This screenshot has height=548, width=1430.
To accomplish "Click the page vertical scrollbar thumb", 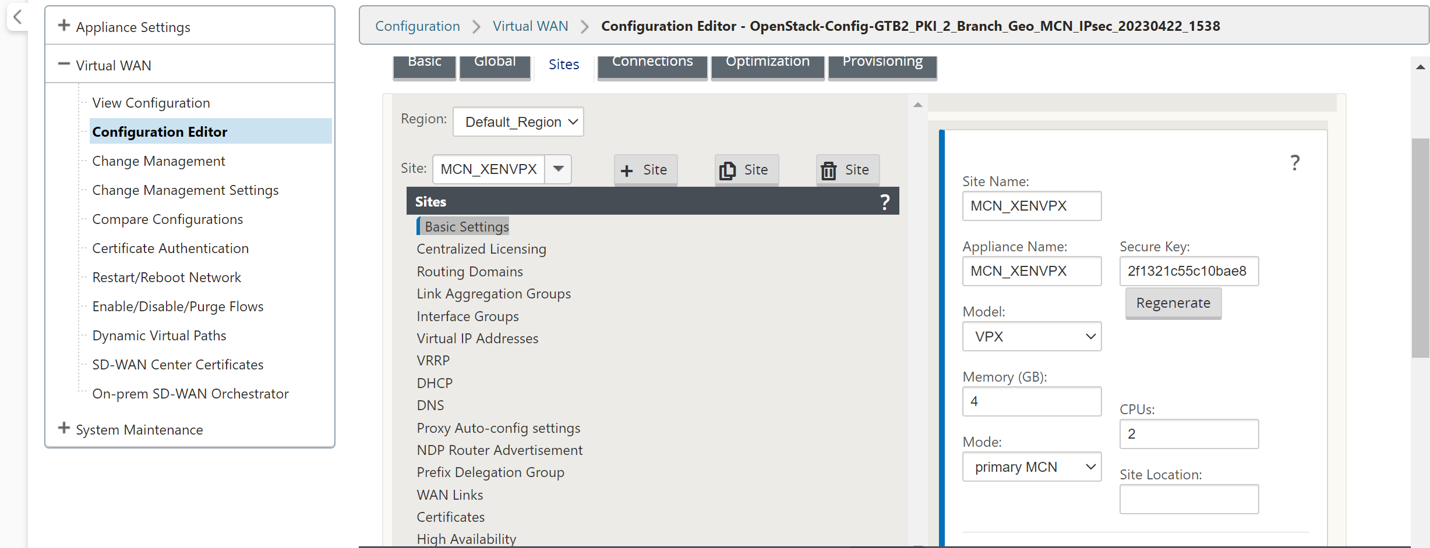I will click(x=1420, y=248).
